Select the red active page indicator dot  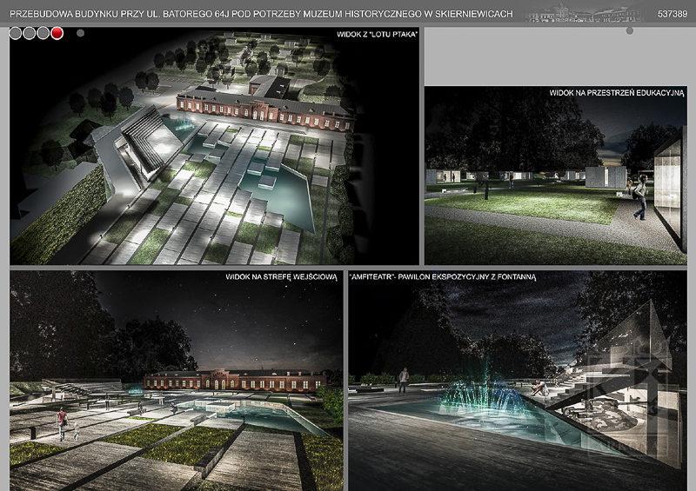coord(57,33)
